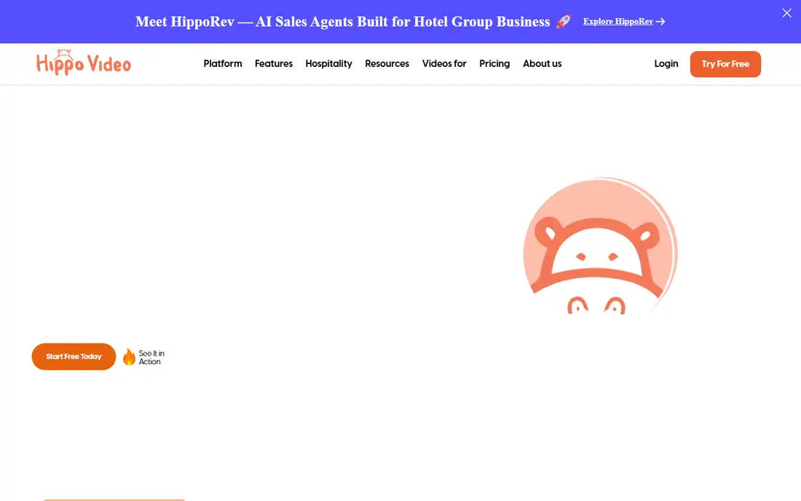Image resolution: width=801 pixels, height=501 pixels.
Task: Open the Resources menu
Action: [x=387, y=64]
